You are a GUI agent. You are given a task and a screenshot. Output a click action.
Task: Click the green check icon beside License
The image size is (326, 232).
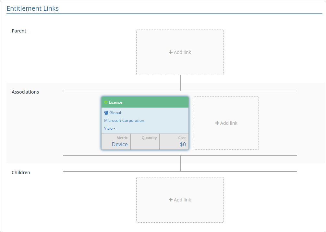pos(106,102)
